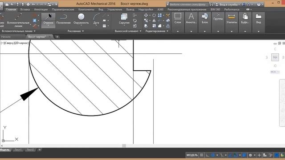Toggle object snap tracking in status bar

tap(230, 155)
